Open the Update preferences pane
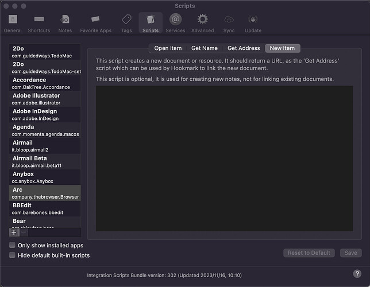Screen dimensions: 370x287 [253, 24]
